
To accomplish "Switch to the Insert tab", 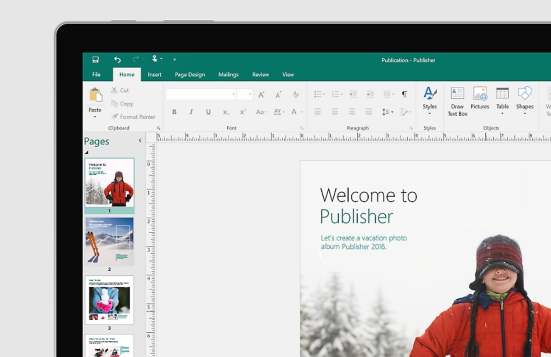I will (154, 74).
